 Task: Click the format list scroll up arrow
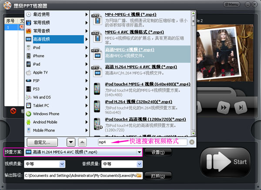[x=193, y=14]
